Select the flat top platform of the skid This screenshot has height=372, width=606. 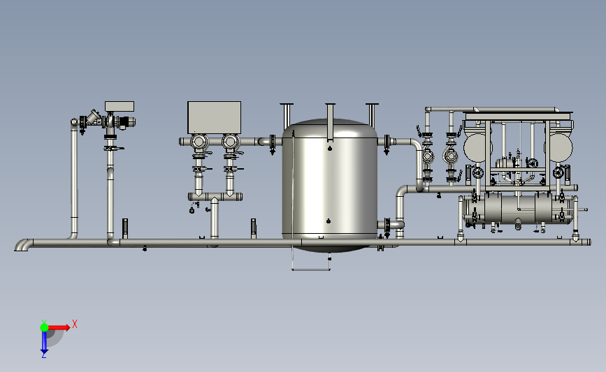point(518,115)
